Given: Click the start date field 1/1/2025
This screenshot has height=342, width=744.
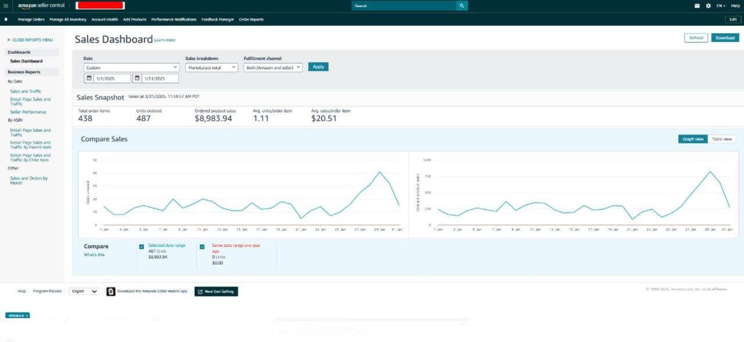Looking at the screenshot, I should pyautogui.click(x=112, y=78).
